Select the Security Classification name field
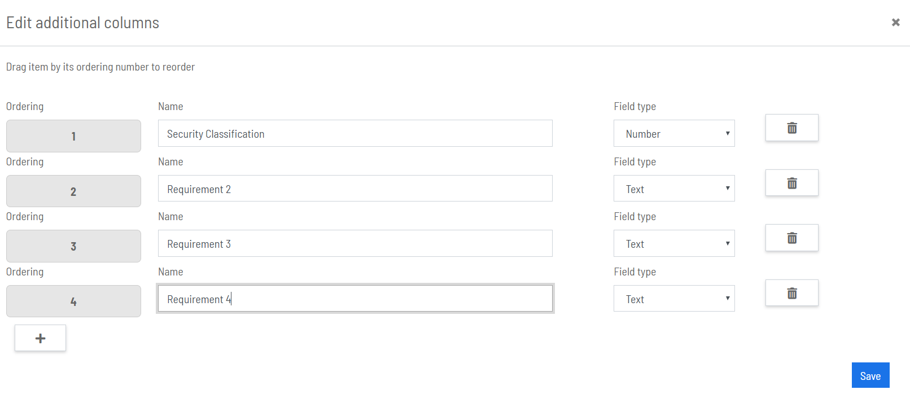The image size is (910, 407). (x=355, y=134)
